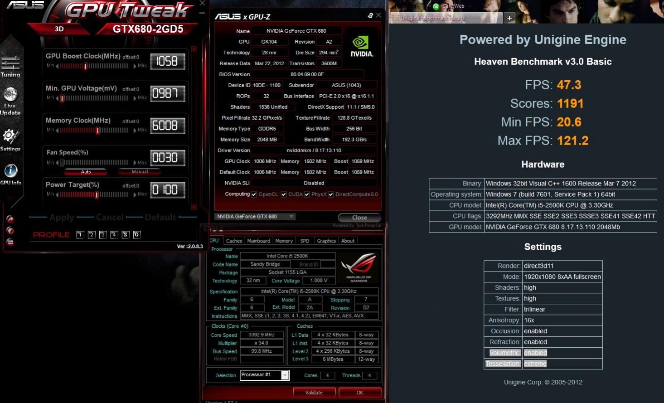Open a new browser tab with plus button
664x403 pixels.
[x=509, y=18]
